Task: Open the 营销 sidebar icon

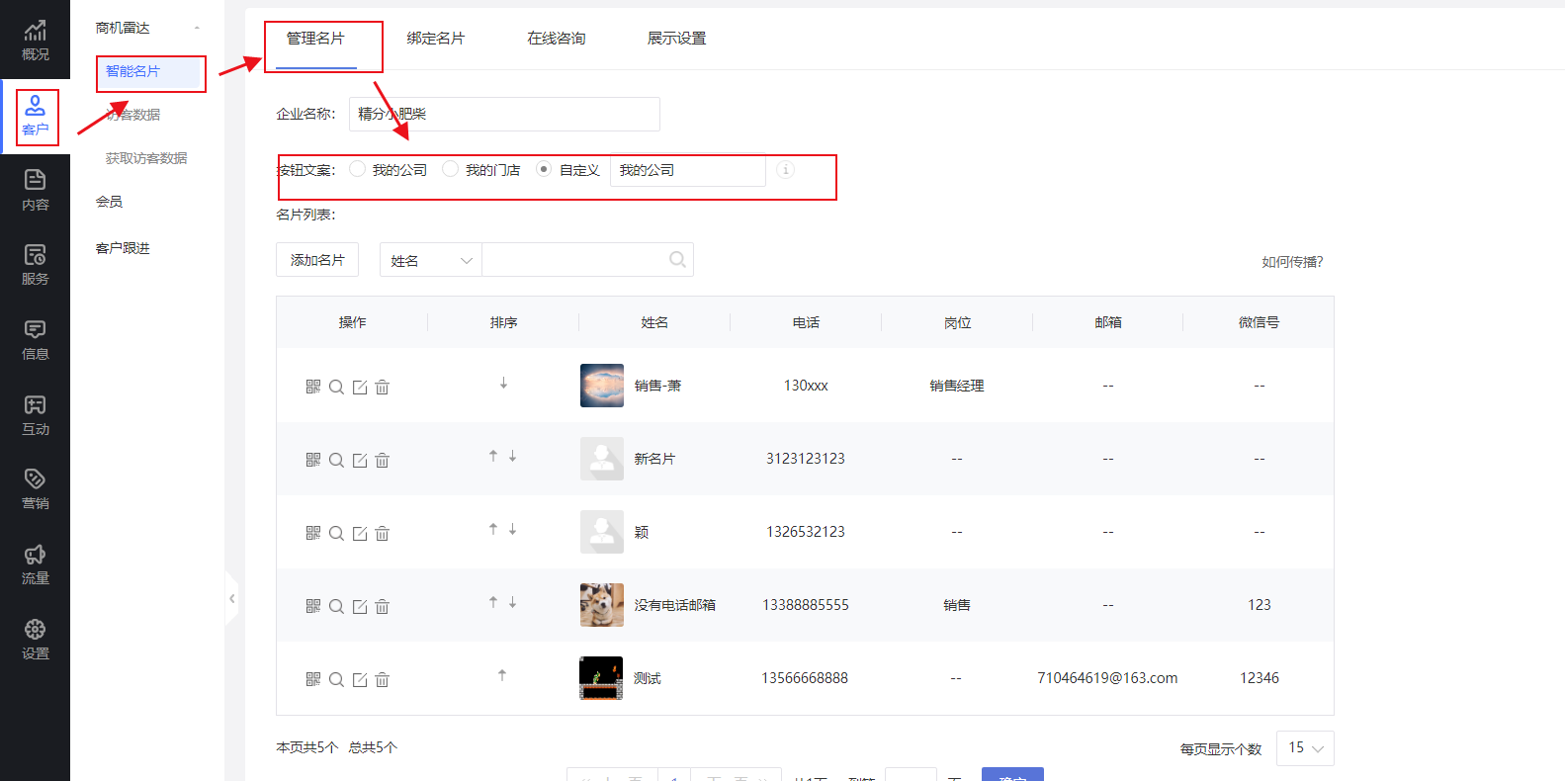Action: pos(35,489)
